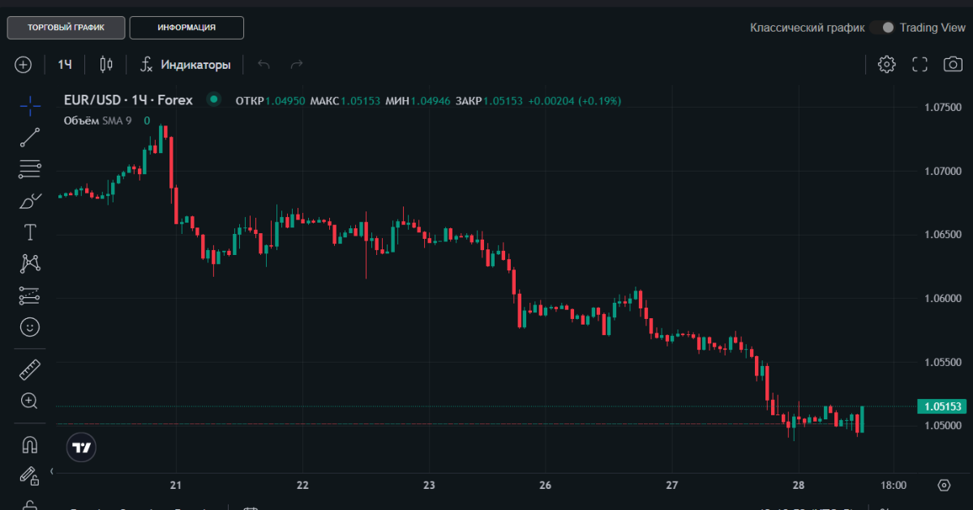Take a chart snapshot with camera icon
This screenshot has width=973, height=510.
pyautogui.click(x=952, y=64)
